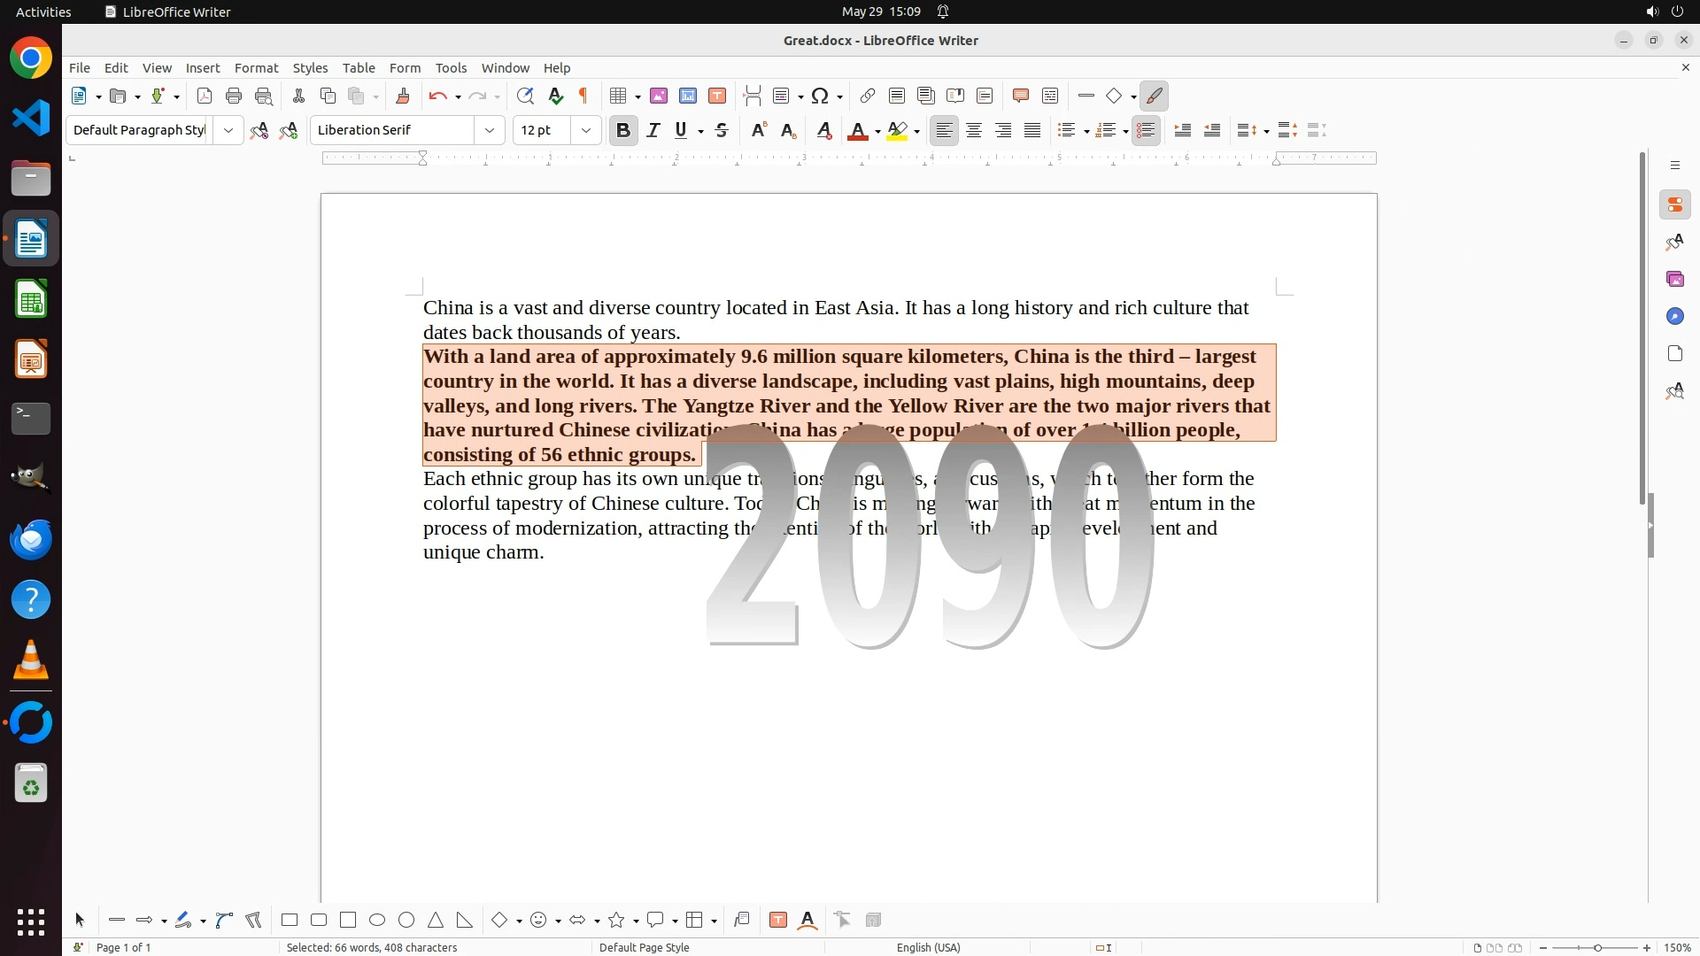Image resolution: width=1700 pixels, height=956 pixels.
Task: Click Export as PDF icon
Action: point(205,96)
